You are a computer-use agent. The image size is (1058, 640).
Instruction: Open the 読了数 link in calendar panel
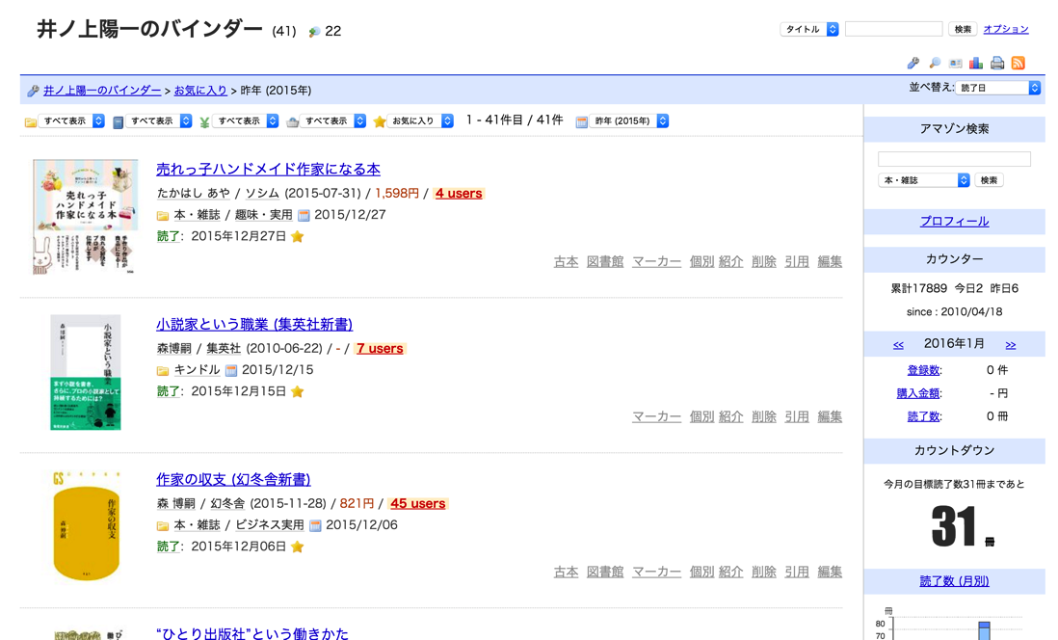923,417
